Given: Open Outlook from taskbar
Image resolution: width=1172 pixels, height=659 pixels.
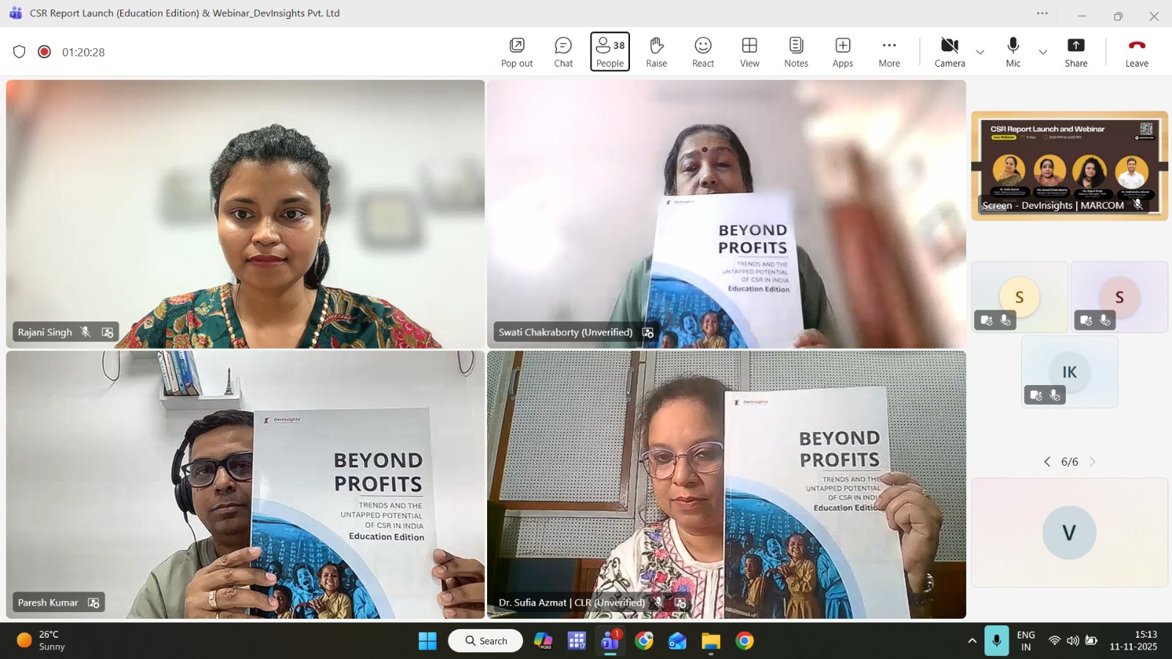Looking at the screenshot, I should [678, 641].
